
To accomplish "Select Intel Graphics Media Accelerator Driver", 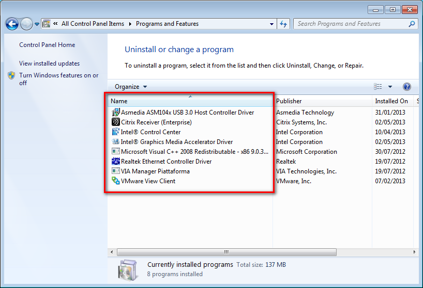I will point(177,142).
